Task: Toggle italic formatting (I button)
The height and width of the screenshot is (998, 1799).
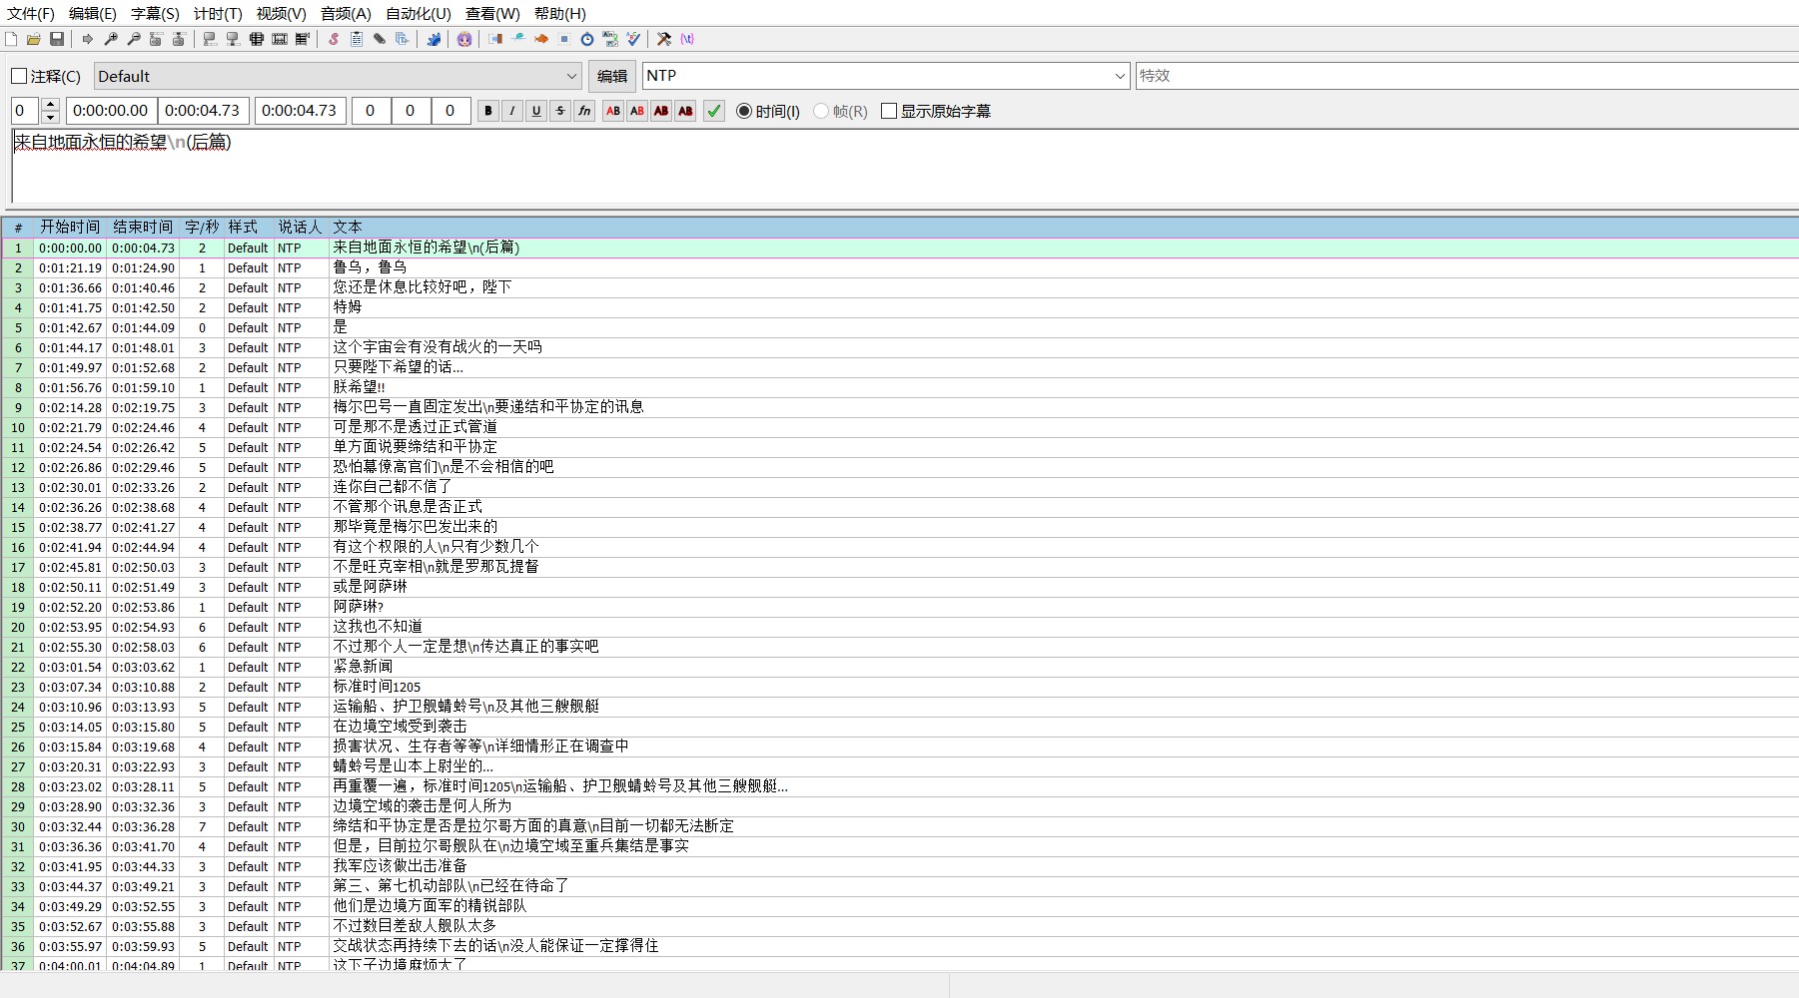Action: pyautogui.click(x=512, y=111)
